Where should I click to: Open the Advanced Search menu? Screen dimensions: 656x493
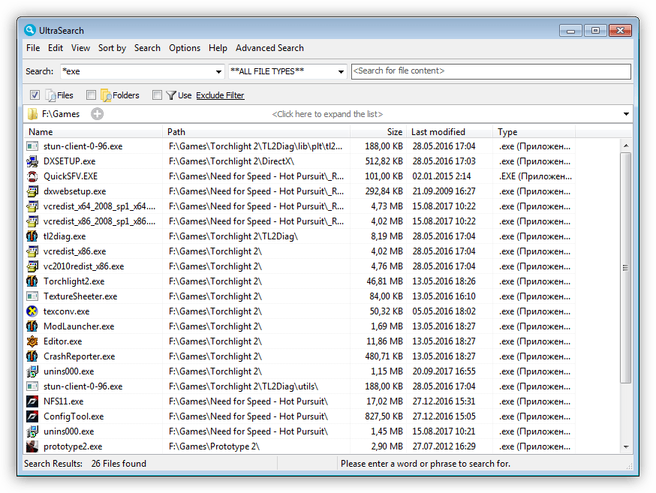269,48
